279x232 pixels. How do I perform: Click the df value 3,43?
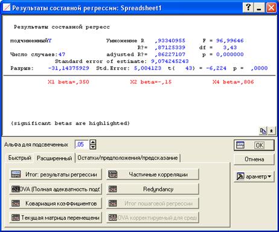click(x=230, y=48)
